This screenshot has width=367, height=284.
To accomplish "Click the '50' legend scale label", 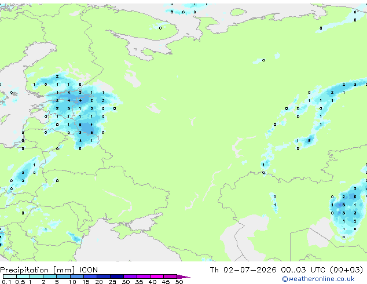I will tap(179, 282).
